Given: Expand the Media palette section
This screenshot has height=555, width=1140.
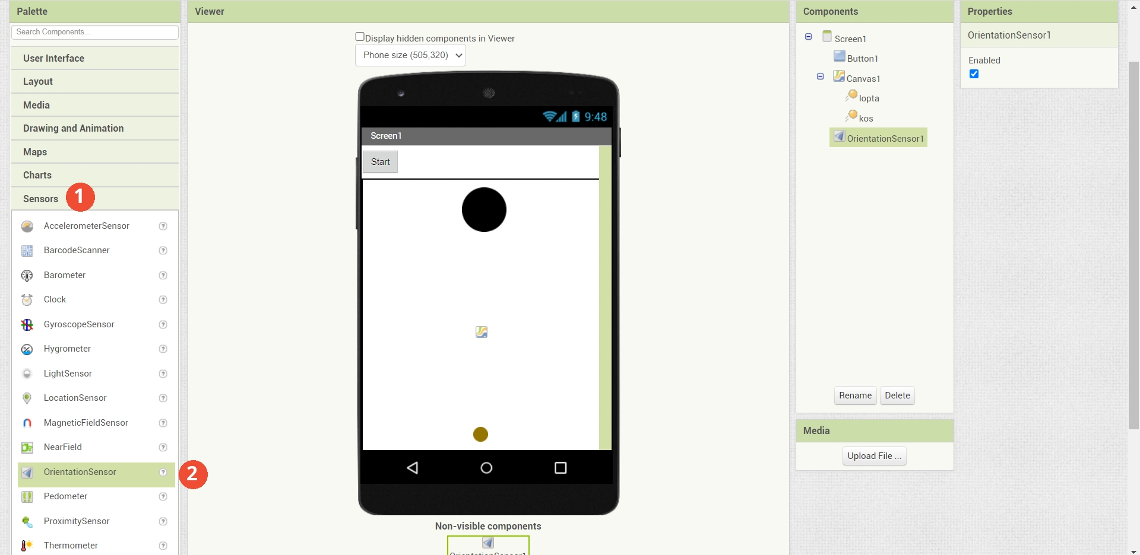Looking at the screenshot, I should coord(95,105).
